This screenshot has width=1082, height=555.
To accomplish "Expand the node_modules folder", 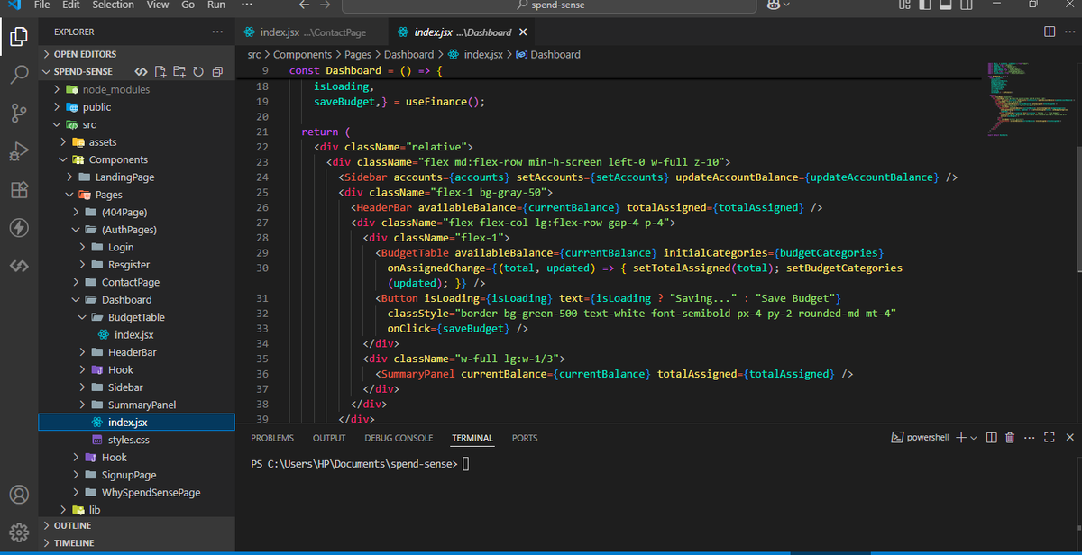I will click(136, 89).
